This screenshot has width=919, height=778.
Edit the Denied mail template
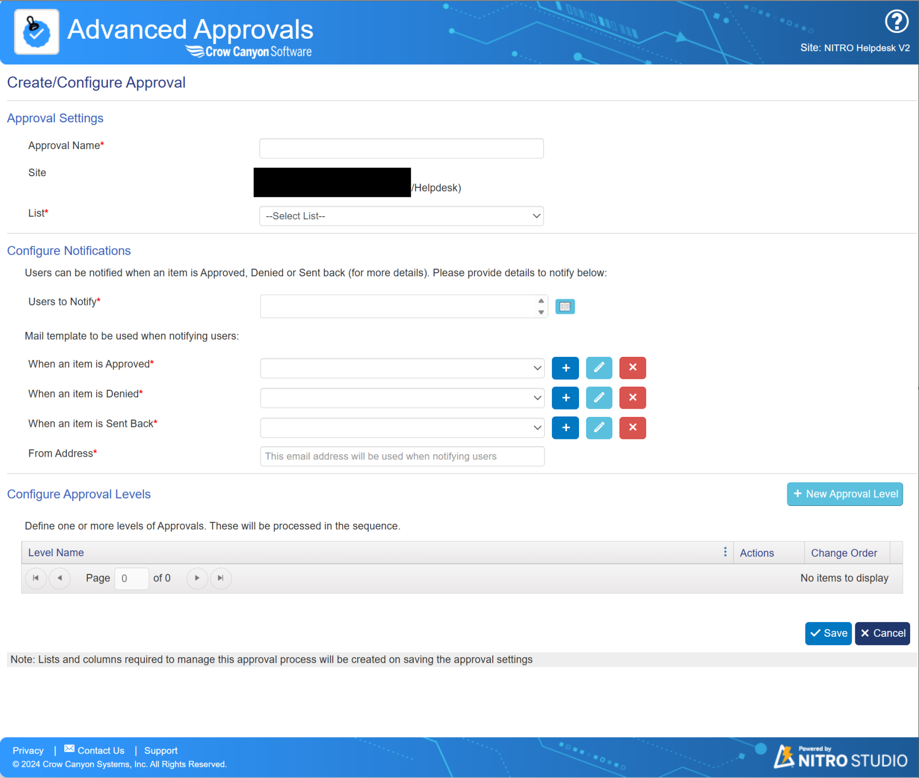(599, 398)
